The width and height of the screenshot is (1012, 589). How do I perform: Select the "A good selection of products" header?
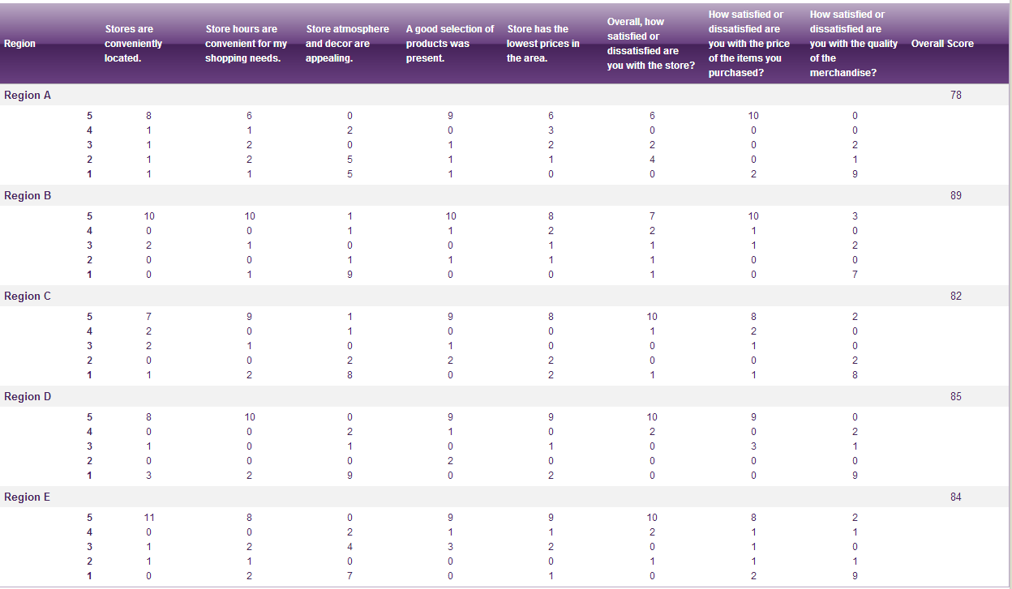(x=449, y=44)
